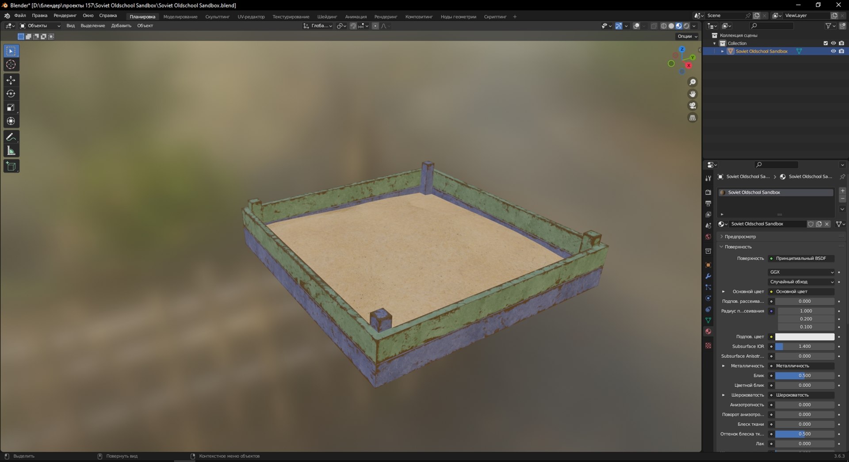Switch to the Шейдинг workspace tab
Viewport: 849px width, 462px height.
(x=327, y=17)
